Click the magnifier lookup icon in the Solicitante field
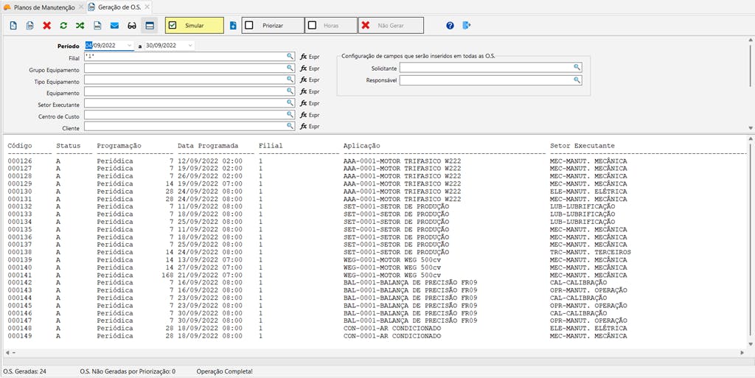The image size is (755, 378). coord(577,67)
